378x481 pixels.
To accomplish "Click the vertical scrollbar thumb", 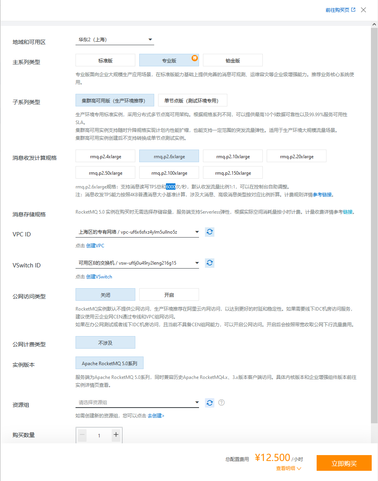I will point(374,226).
